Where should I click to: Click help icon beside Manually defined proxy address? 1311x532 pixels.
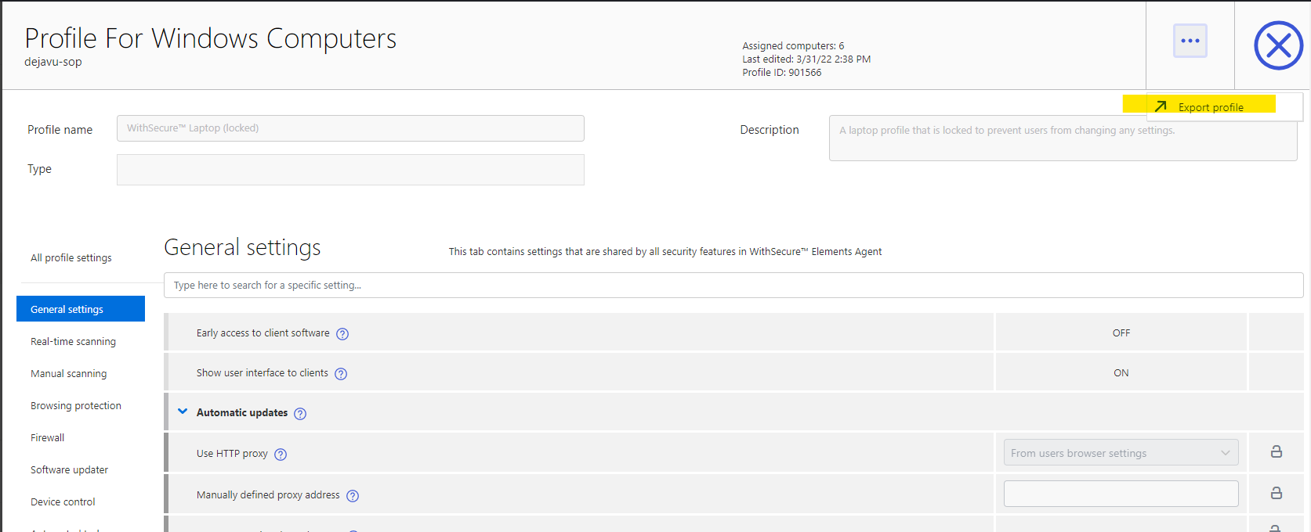pyautogui.click(x=353, y=496)
